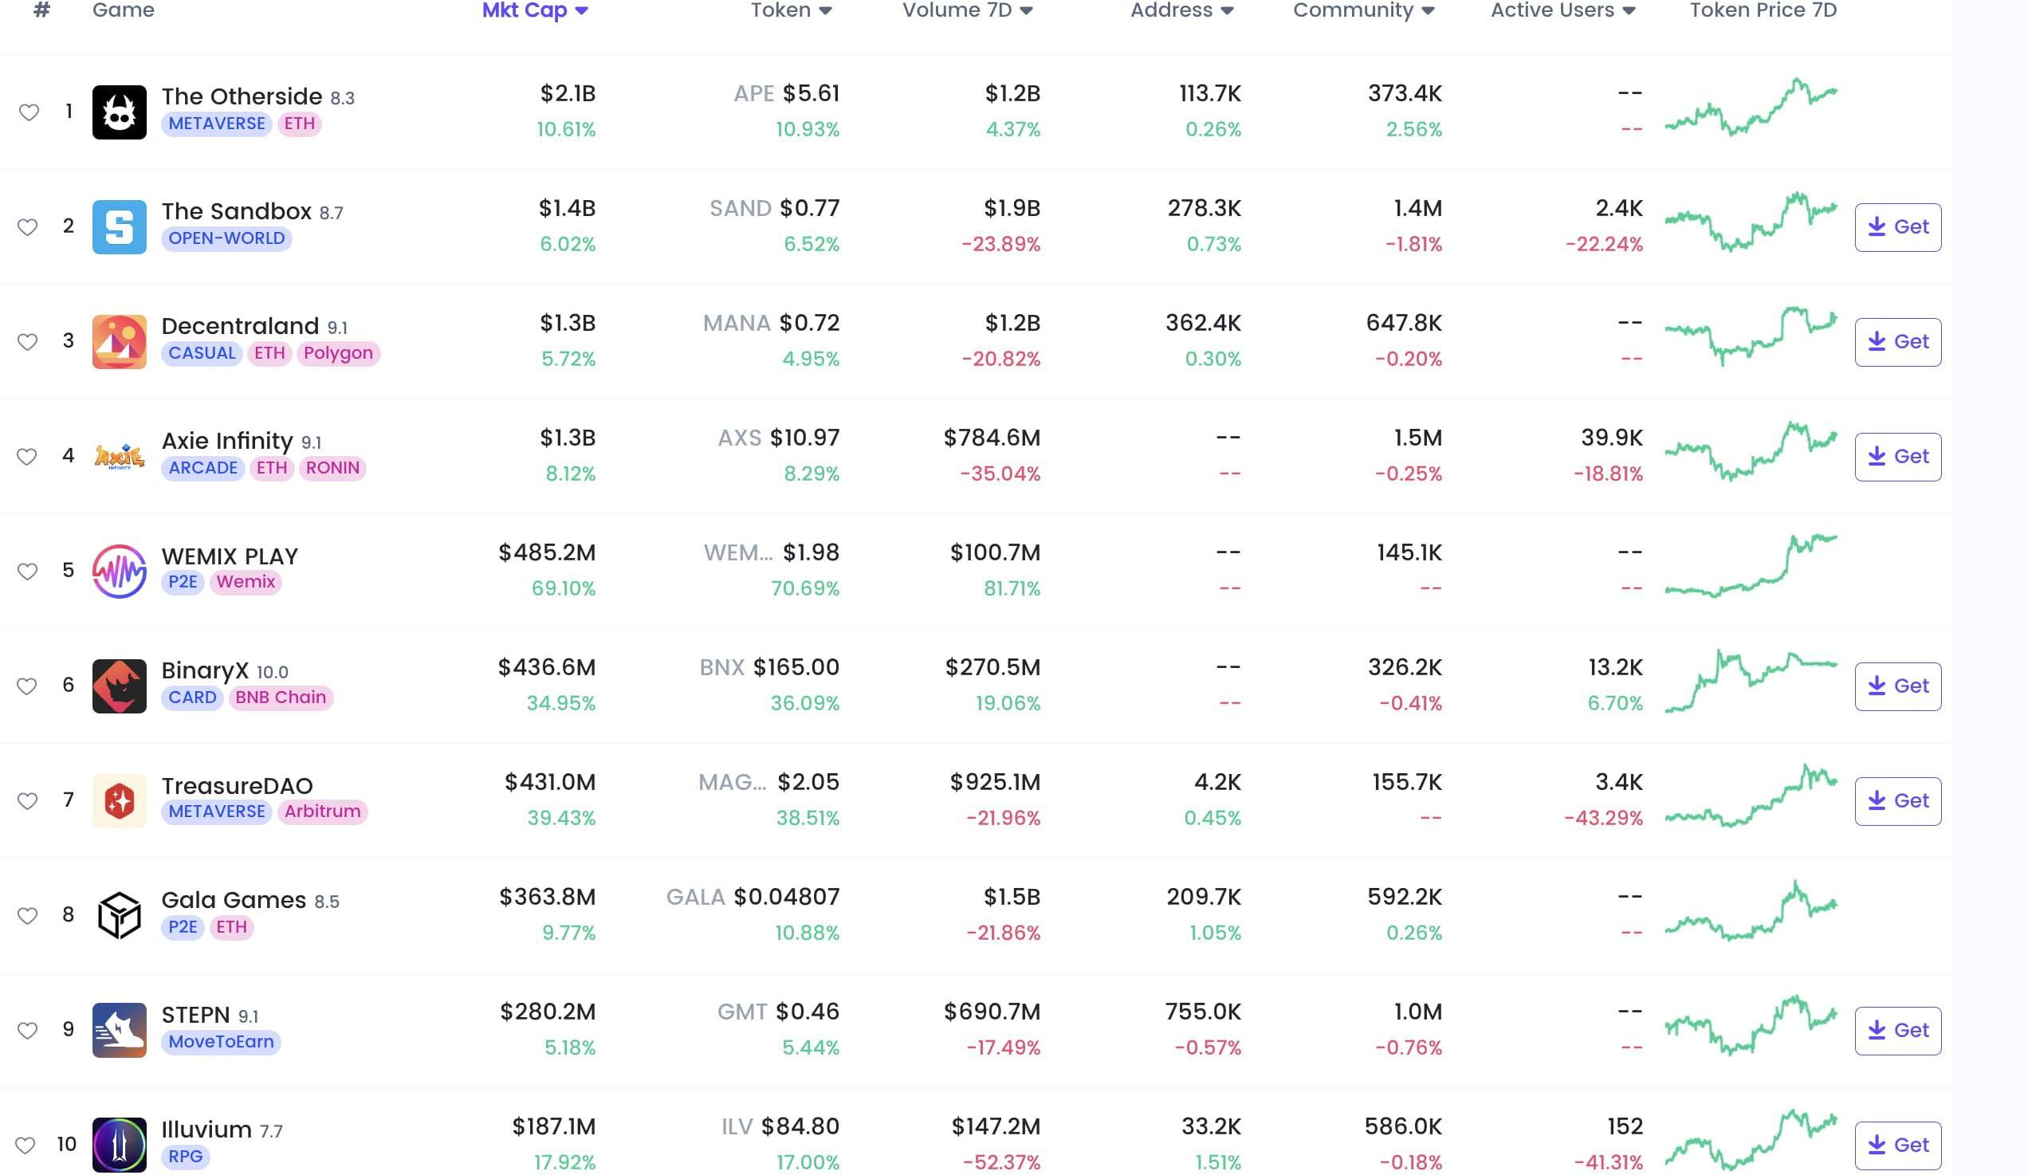Get The Sandbox via Get button

(x=1897, y=227)
